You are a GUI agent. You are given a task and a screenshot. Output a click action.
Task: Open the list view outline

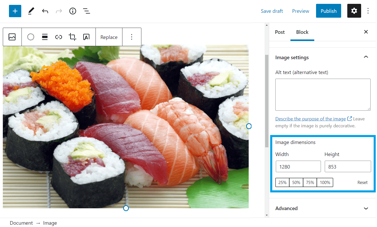point(87,11)
